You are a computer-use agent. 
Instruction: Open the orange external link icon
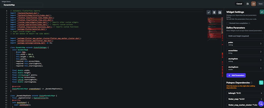pyautogui.click(x=253, y=4)
